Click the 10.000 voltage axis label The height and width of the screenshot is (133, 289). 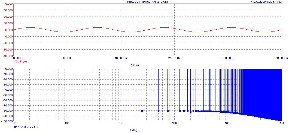click(x=8, y=23)
